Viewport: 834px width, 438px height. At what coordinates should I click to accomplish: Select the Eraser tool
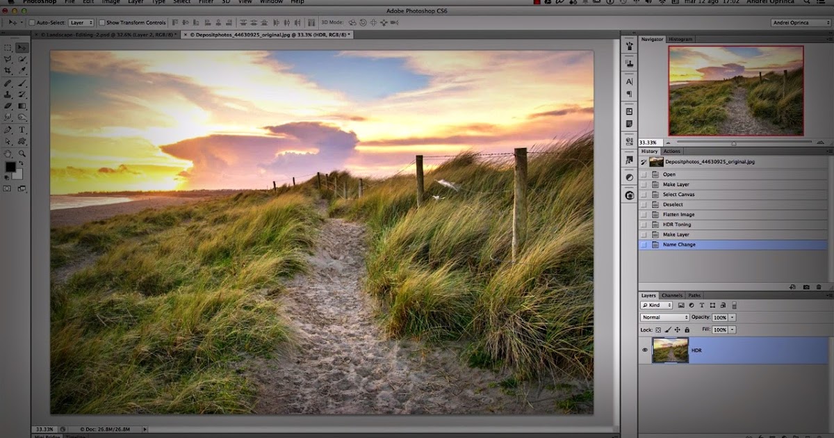8,106
